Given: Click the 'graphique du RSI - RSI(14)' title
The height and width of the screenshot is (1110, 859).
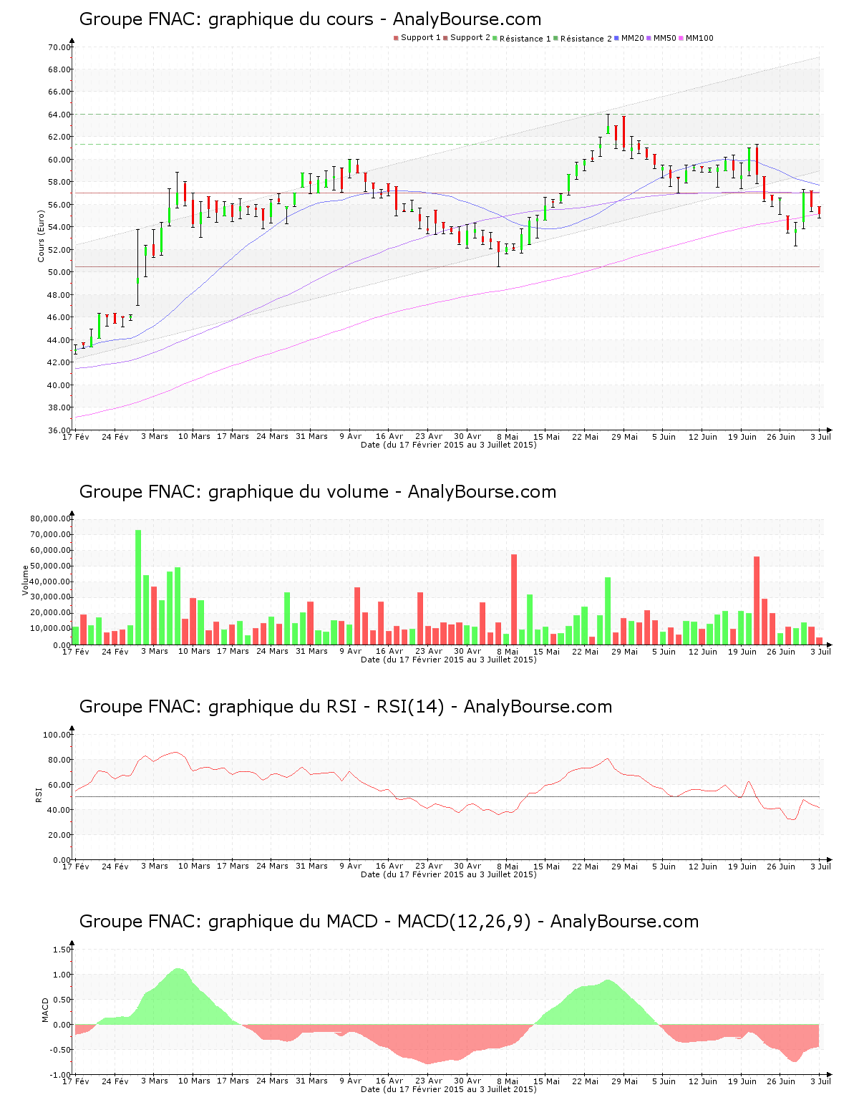Looking at the screenshot, I should click(346, 707).
